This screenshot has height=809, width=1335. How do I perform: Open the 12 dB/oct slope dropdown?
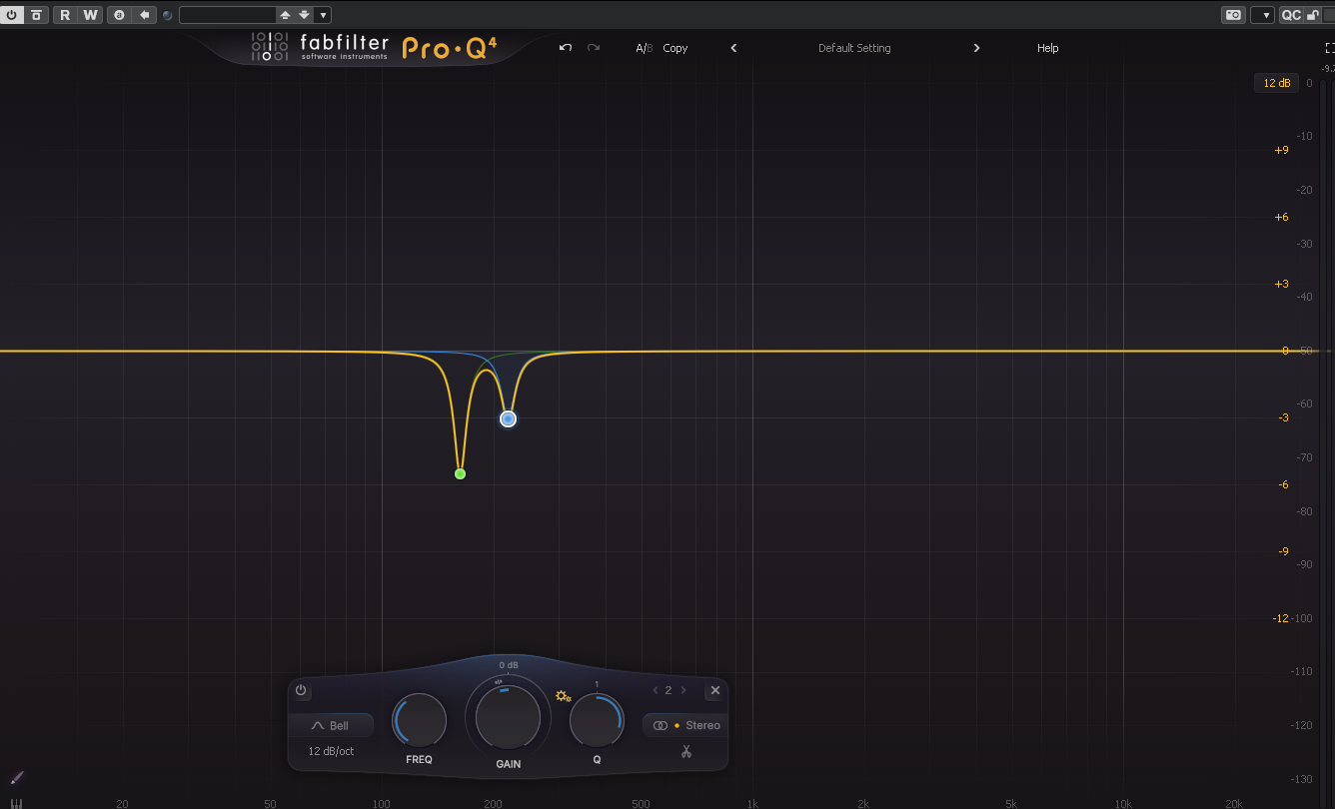(331, 751)
